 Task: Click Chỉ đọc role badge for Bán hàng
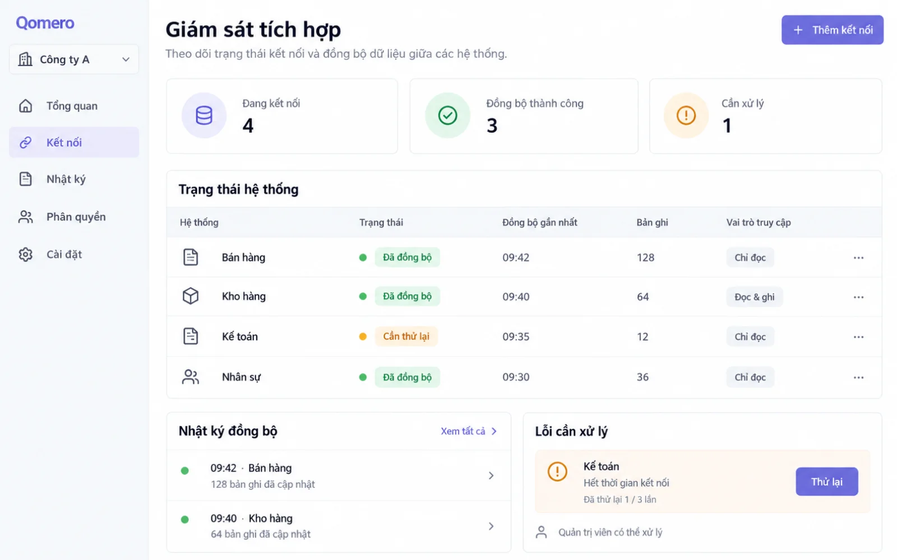pyautogui.click(x=750, y=257)
